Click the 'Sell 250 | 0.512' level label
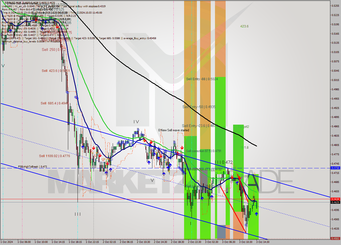Viewport: 341px width, 245px height. point(54,50)
